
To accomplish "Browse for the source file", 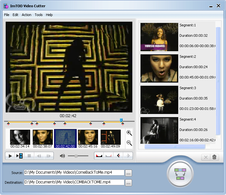I will pyautogui.click(x=129, y=173).
